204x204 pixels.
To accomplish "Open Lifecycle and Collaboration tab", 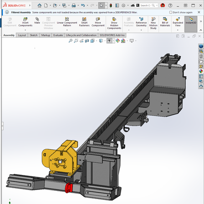I will (x=81, y=35).
